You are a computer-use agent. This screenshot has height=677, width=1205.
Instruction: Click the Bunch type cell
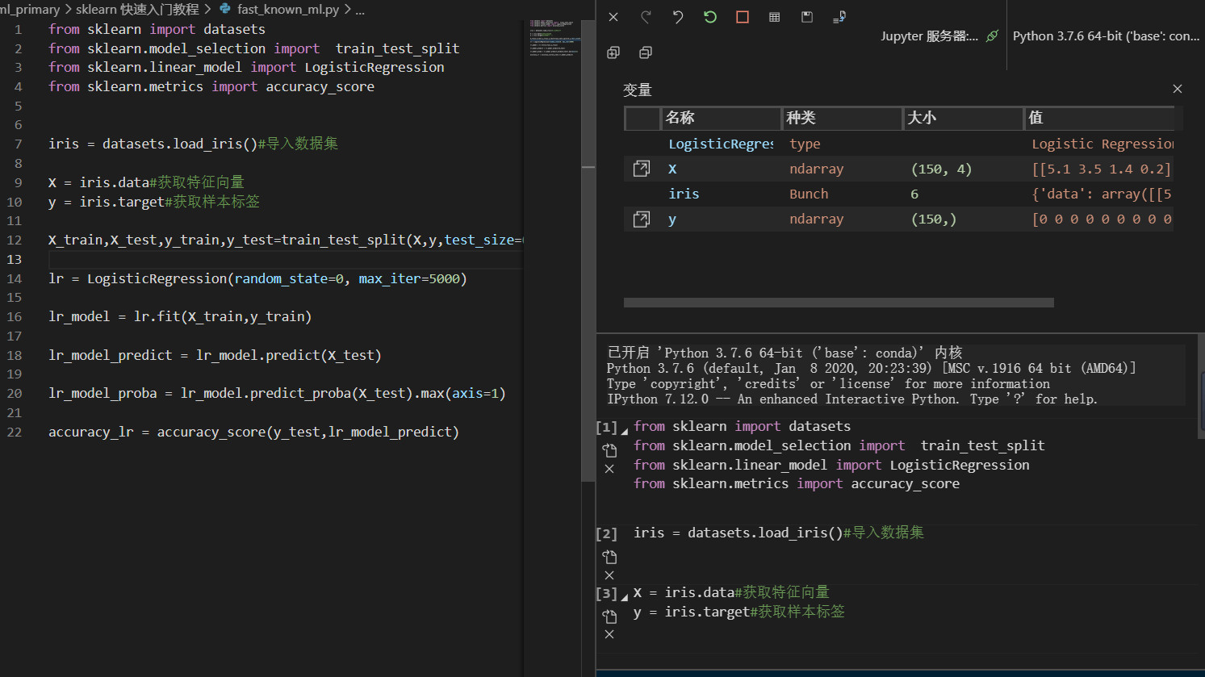[x=809, y=194]
